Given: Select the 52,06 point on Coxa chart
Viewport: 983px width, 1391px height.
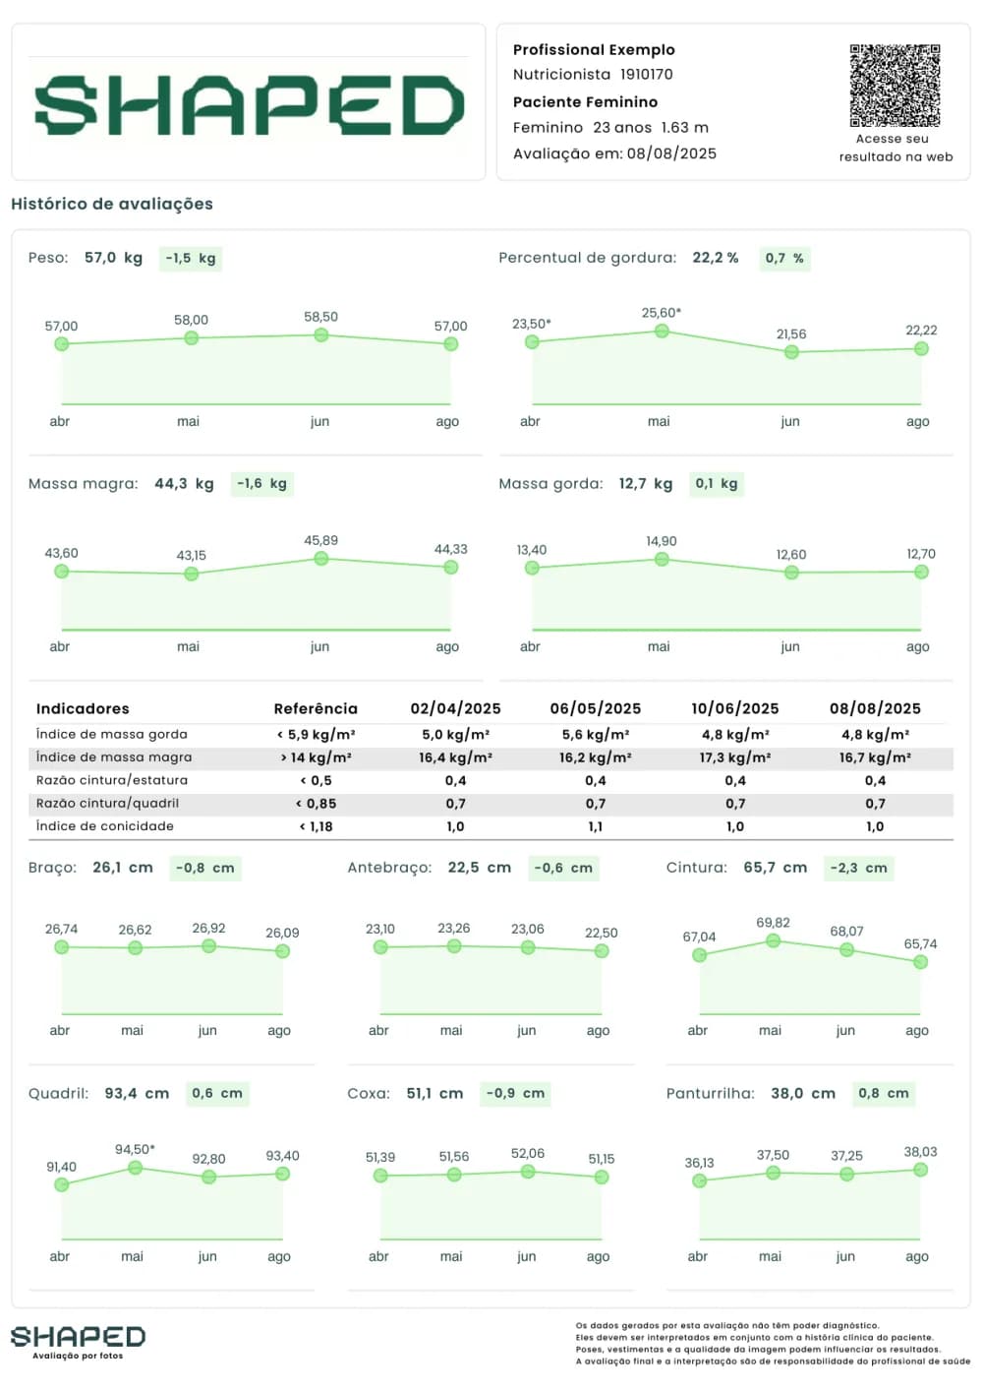Looking at the screenshot, I should (x=528, y=1172).
